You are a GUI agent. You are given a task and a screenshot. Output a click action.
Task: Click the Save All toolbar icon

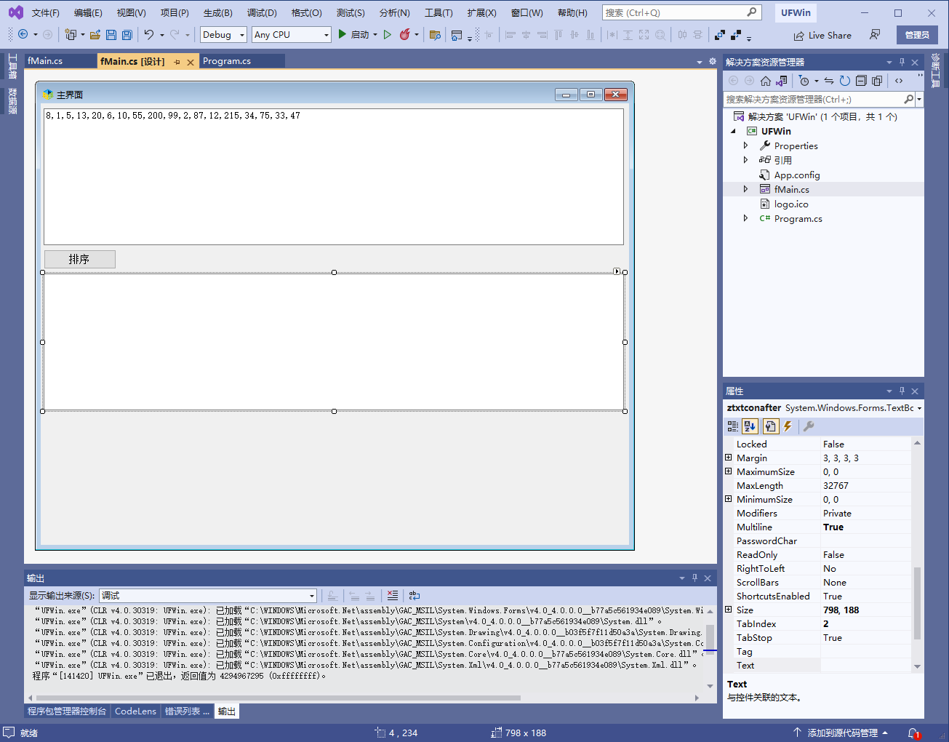coord(127,35)
